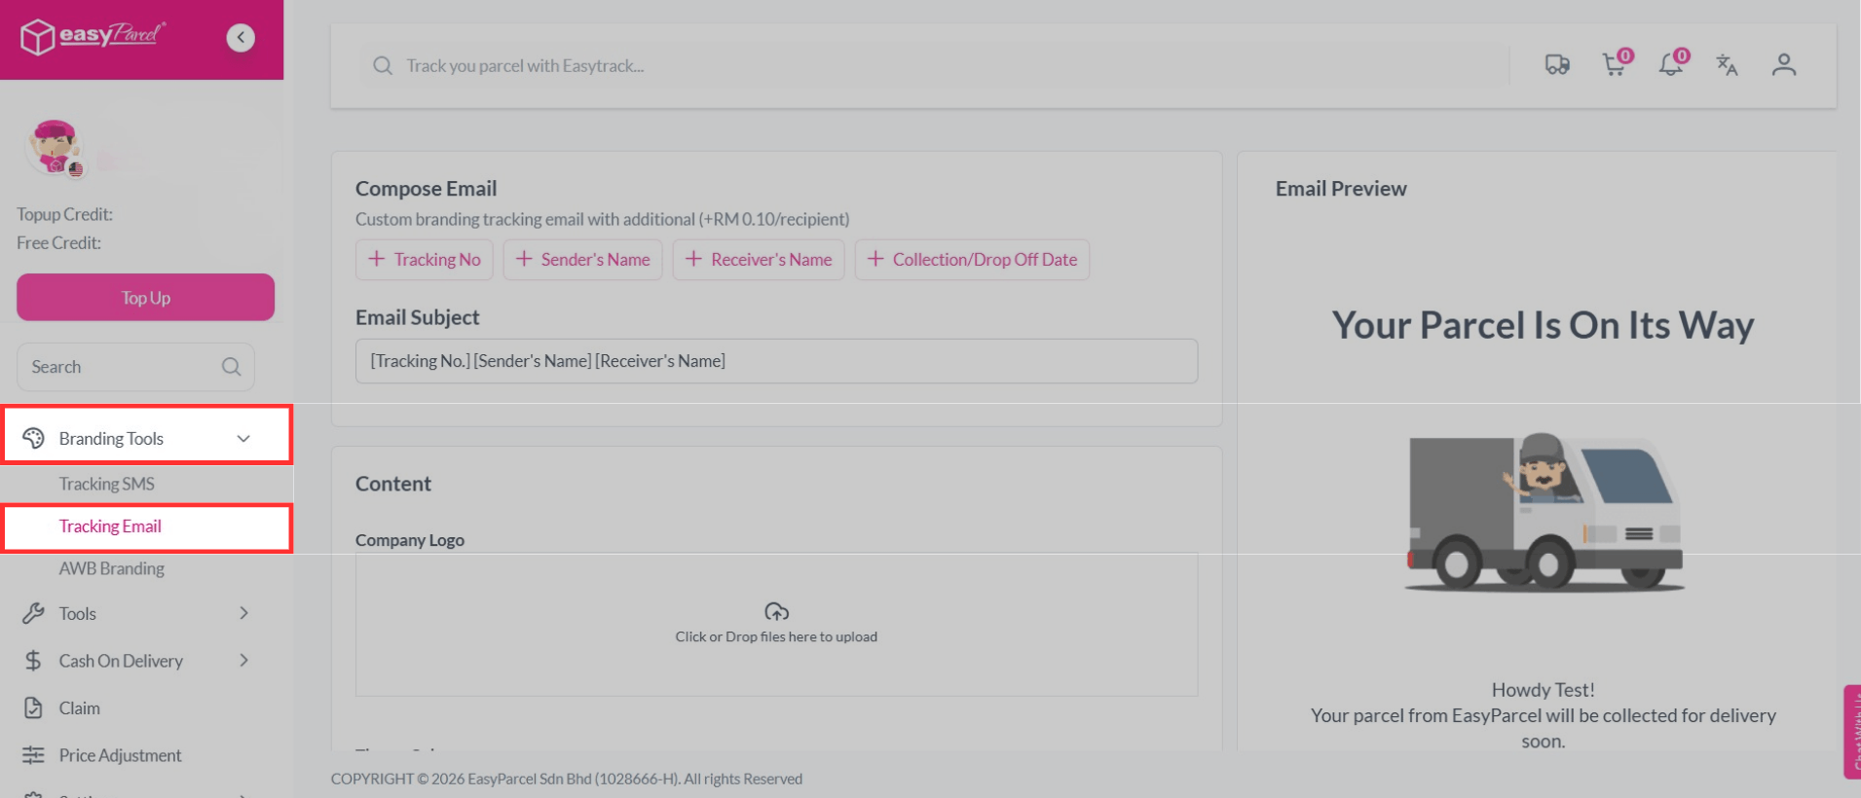
Task: Focus the Track your parcel search field
Action: click(x=935, y=66)
